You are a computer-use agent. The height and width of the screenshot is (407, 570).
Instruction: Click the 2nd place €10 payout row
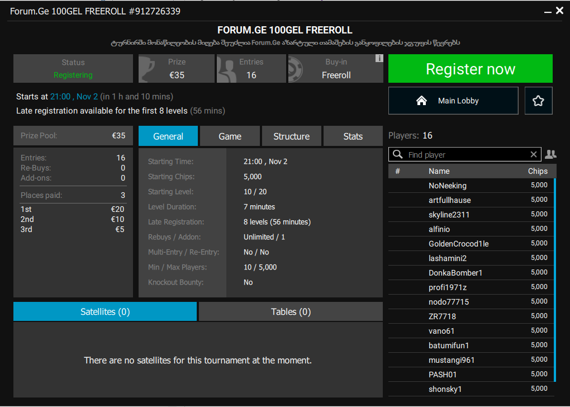tap(73, 219)
